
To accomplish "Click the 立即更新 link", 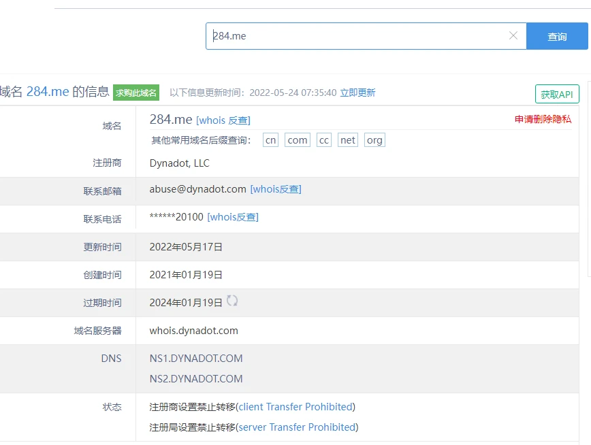I will tap(357, 93).
